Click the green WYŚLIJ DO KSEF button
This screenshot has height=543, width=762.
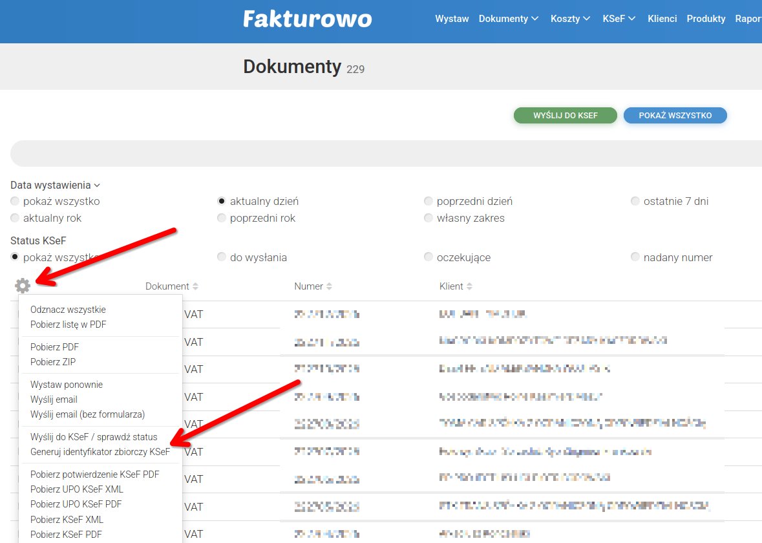pyautogui.click(x=565, y=115)
